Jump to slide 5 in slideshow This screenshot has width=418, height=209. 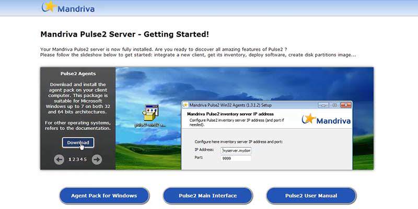click(x=85, y=159)
